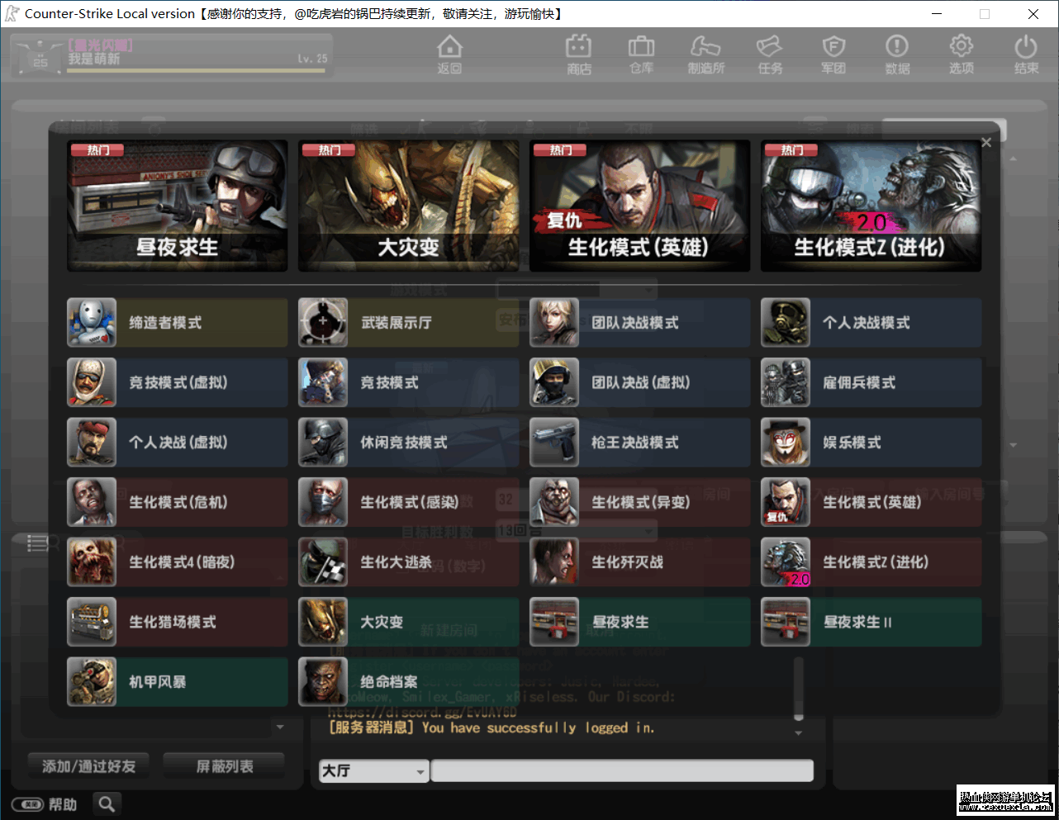Click the 休闲竞技模式 icon
This screenshot has width=1059, height=820.
[323, 443]
